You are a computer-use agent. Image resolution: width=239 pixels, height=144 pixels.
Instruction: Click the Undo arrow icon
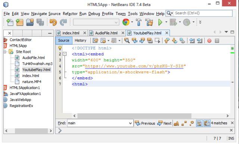pos(53,22)
